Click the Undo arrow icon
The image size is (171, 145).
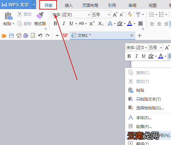pos(40,36)
